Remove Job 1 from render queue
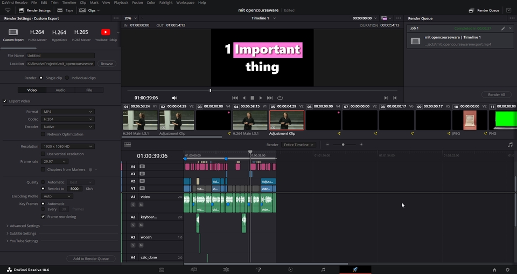 coord(511,29)
